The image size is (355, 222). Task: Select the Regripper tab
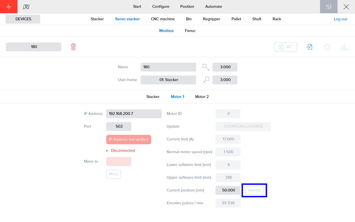pos(212,19)
